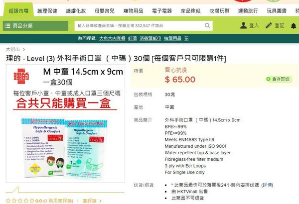
Task: Click the 大魚大肉套餐 hot search link
Action: tap(112, 38)
